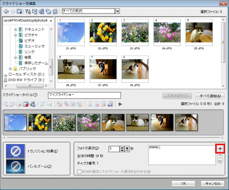Screen dimensions: 229x190
Task: Select the 07.JPG thumbnail in browser
Action: pyautogui.click(x=103, y=69)
